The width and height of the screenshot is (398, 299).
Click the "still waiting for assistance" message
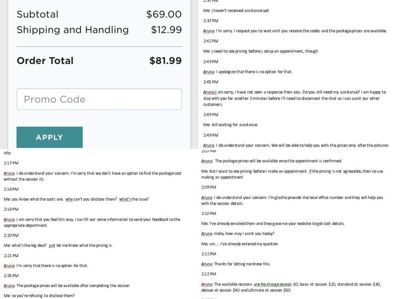pos(230,125)
